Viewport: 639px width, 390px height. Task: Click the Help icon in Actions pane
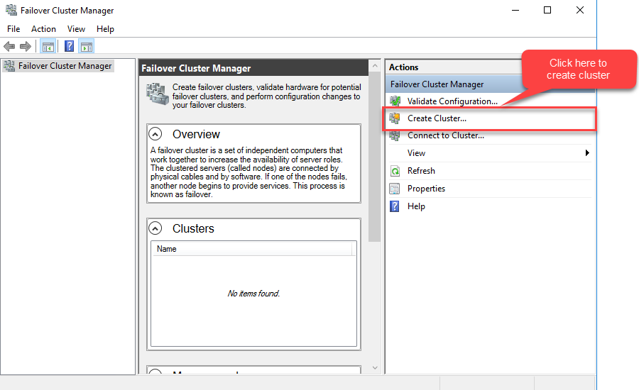[x=395, y=206]
